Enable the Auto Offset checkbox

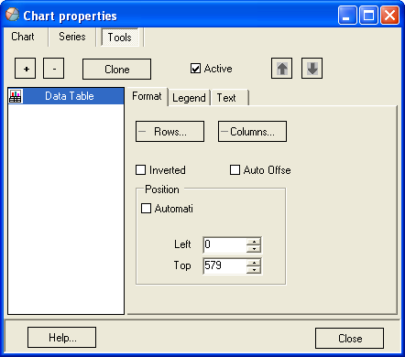[x=235, y=170]
